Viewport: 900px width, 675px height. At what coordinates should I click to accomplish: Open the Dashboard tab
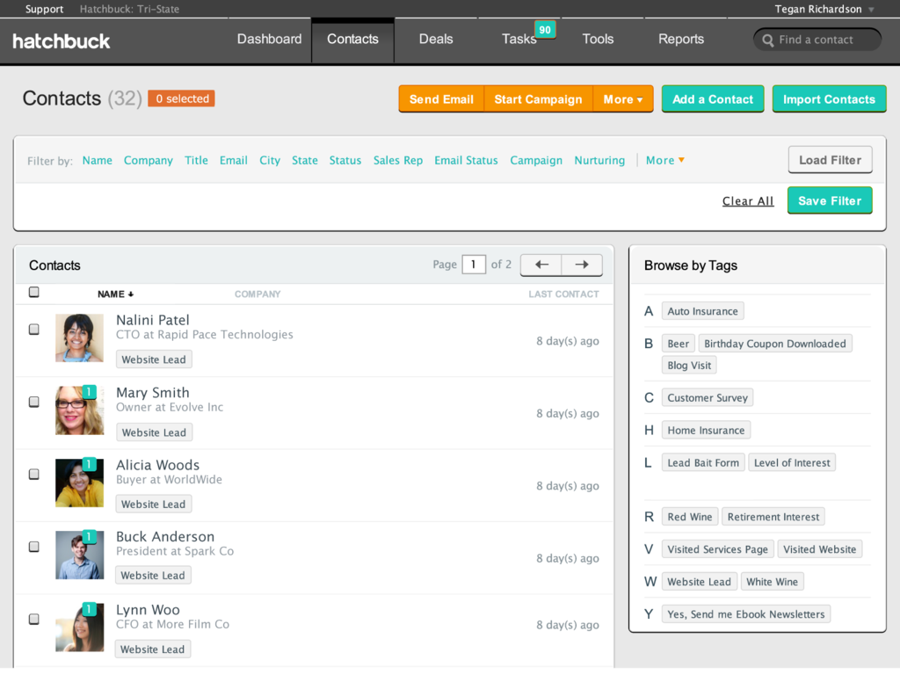[x=269, y=39]
